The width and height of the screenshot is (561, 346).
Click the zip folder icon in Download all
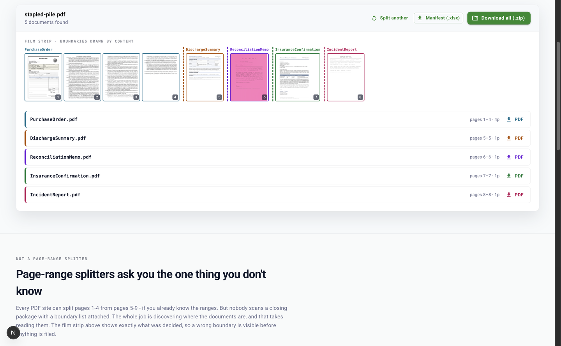[x=475, y=18]
